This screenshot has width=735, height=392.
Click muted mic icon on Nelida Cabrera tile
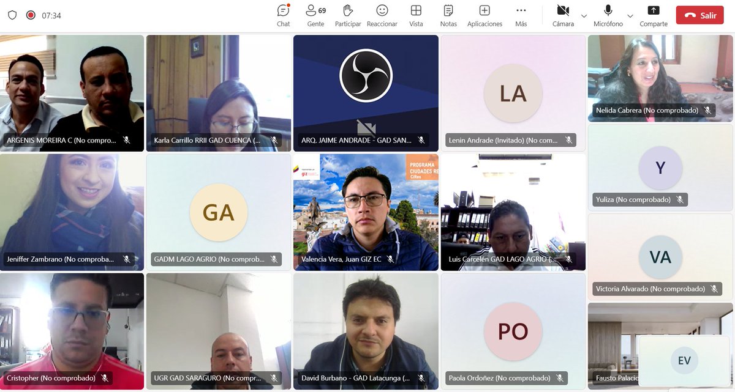[707, 111]
